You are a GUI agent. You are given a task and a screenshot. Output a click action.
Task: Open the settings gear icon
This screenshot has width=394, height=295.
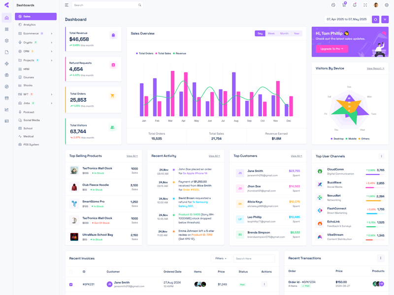pyautogui.click(x=387, y=5)
